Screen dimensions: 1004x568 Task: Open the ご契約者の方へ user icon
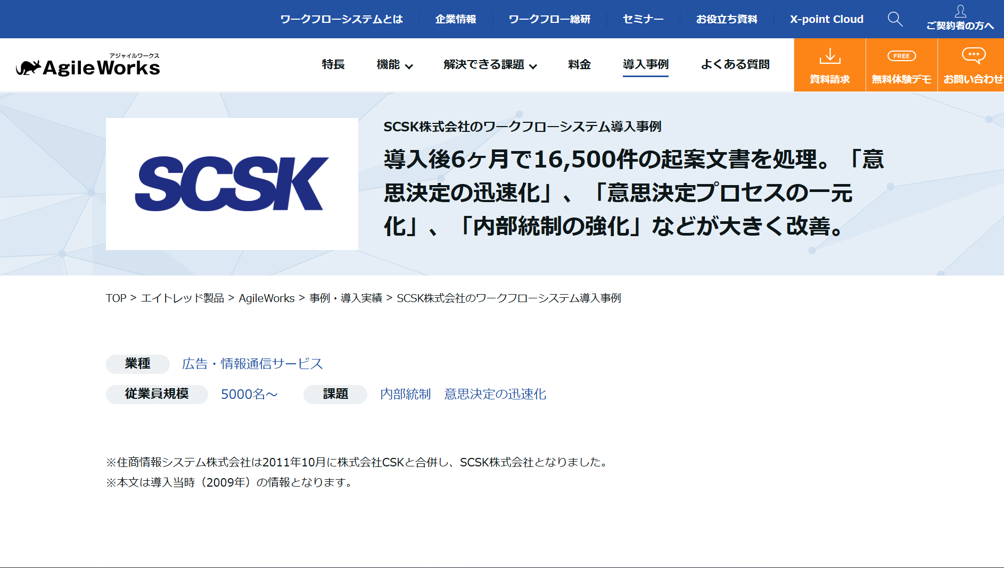point(960,12)
